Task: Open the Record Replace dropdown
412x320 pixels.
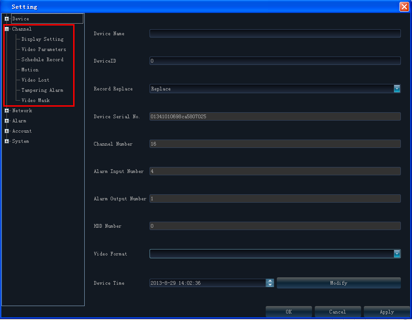Action: [x=397, y=89]
